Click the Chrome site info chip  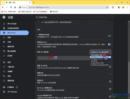tap(23, 7)
